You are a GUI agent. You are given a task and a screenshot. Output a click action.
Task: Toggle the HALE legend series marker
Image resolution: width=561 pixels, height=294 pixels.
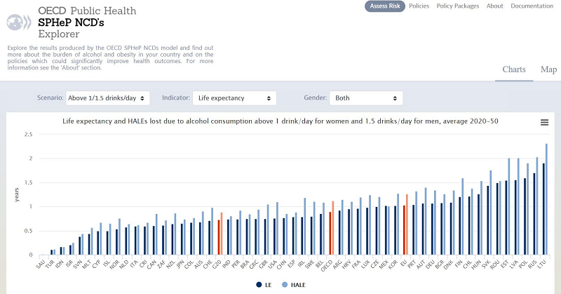pos(285,285)
